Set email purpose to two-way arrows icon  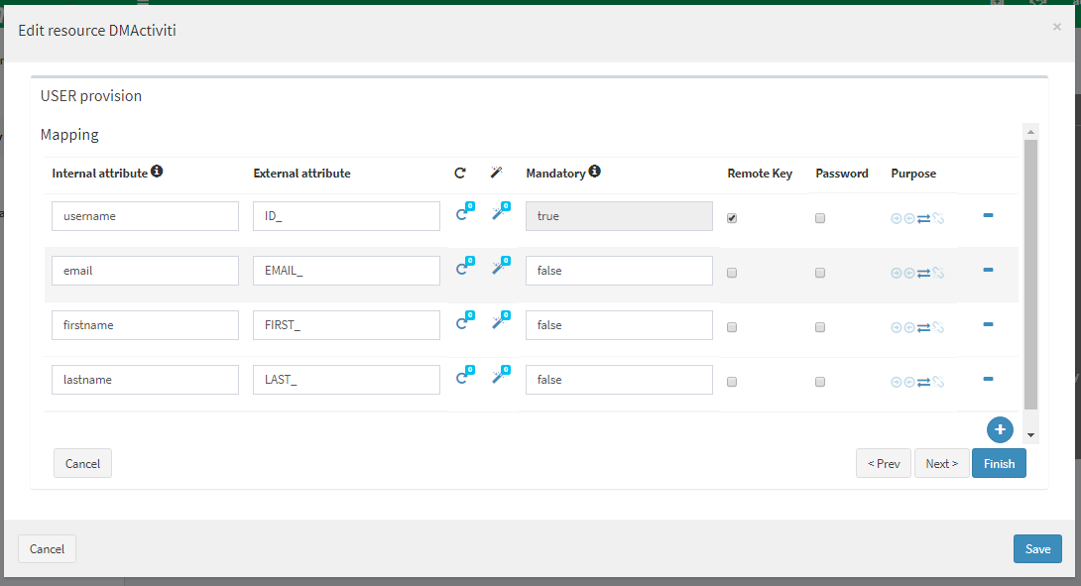(924, 273)
